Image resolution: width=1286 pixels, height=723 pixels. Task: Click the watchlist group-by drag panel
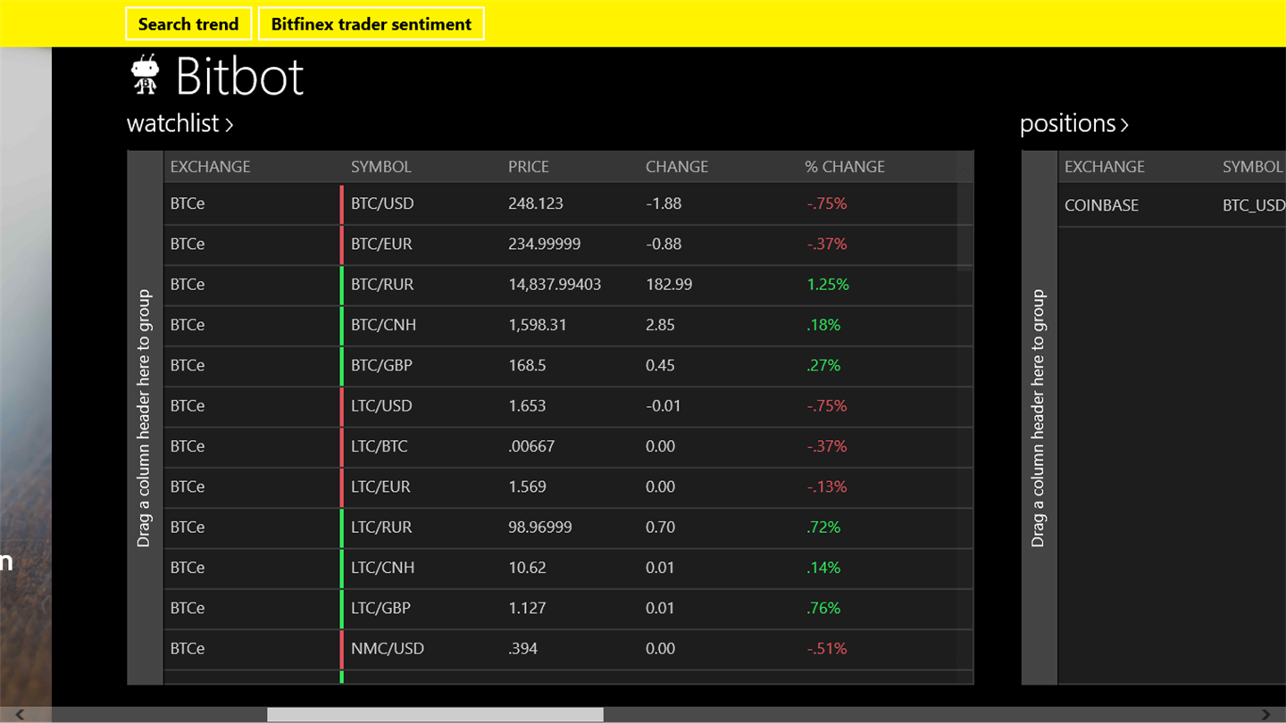click(145, 418)
